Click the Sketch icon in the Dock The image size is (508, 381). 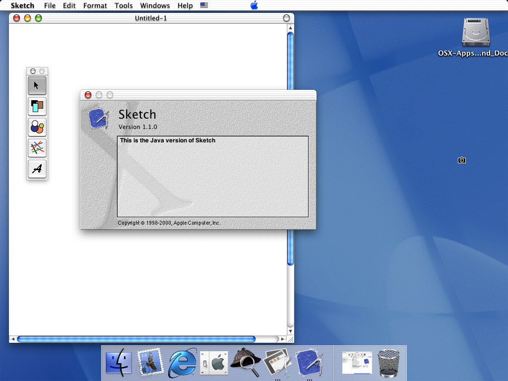310,363
